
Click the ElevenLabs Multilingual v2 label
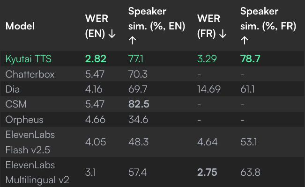click(37, 173)
